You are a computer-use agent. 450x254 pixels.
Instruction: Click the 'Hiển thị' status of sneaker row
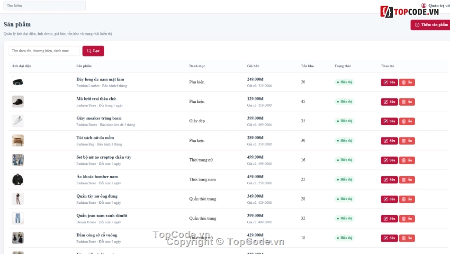(344, 121)
